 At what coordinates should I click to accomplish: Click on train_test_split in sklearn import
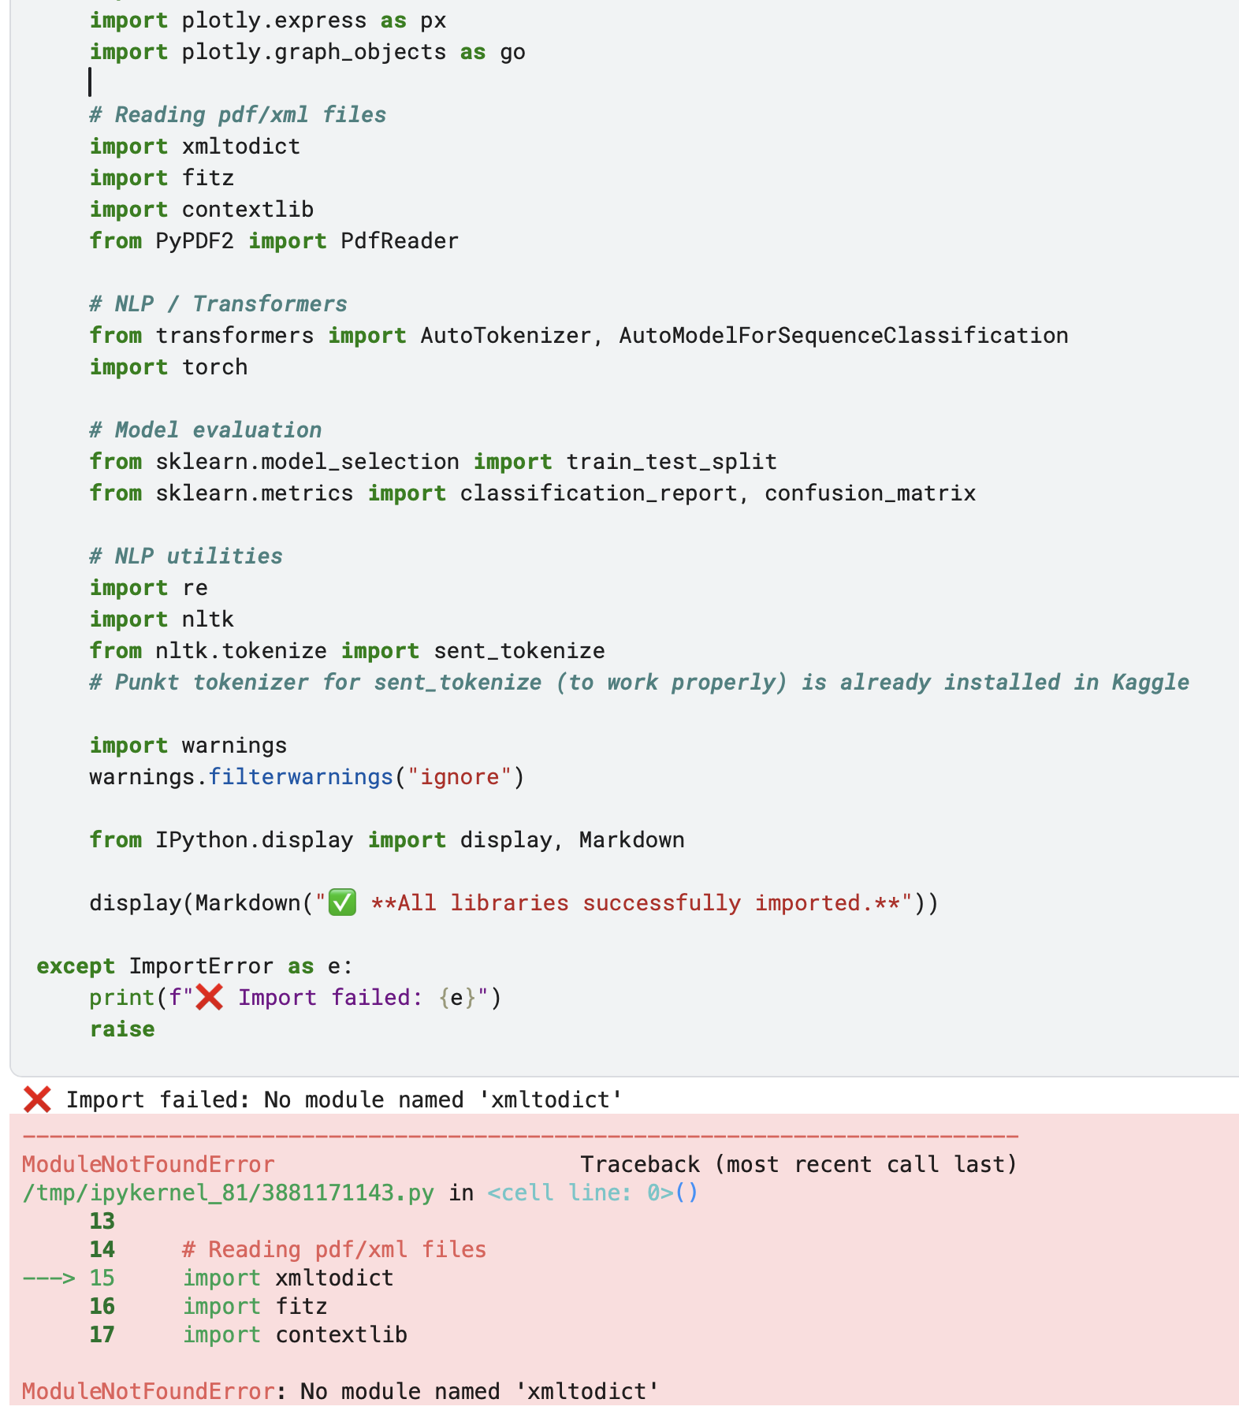[672, 461]
